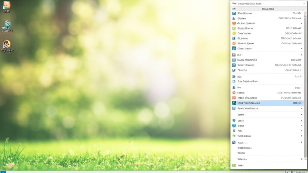Click the menu's vertical scrollbar track
The width and height of the screenshot is (308, 173).
point(305,90)
